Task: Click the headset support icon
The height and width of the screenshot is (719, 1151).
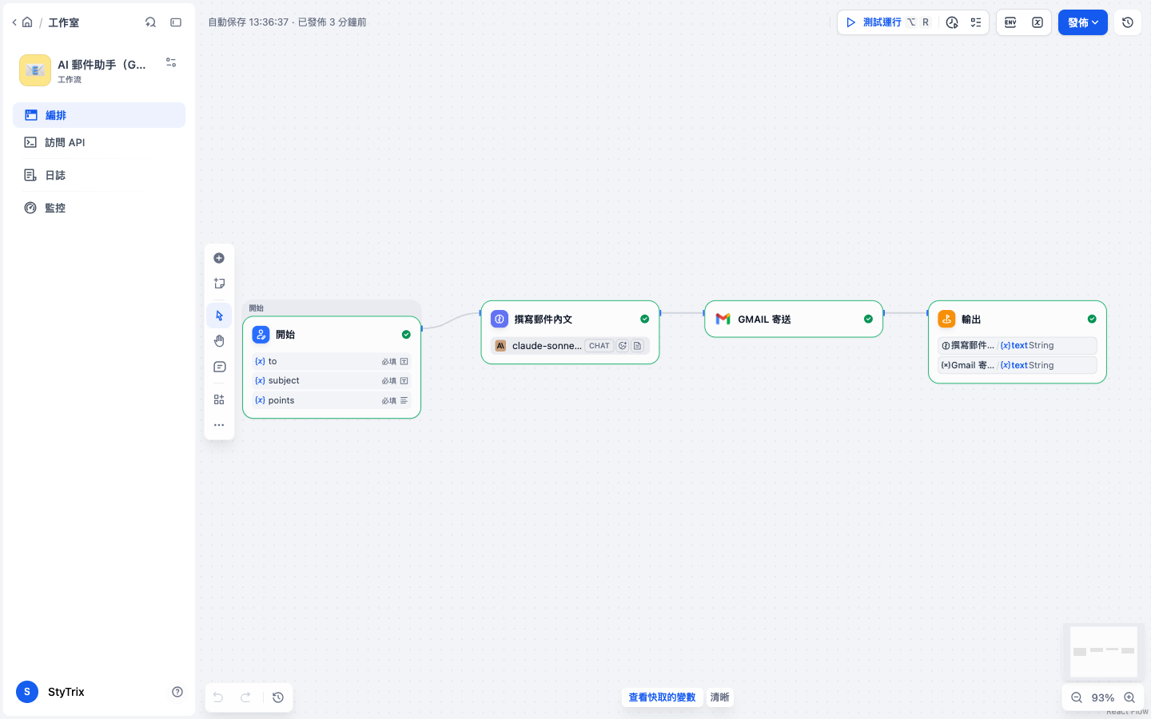Action: click(150, 22)
